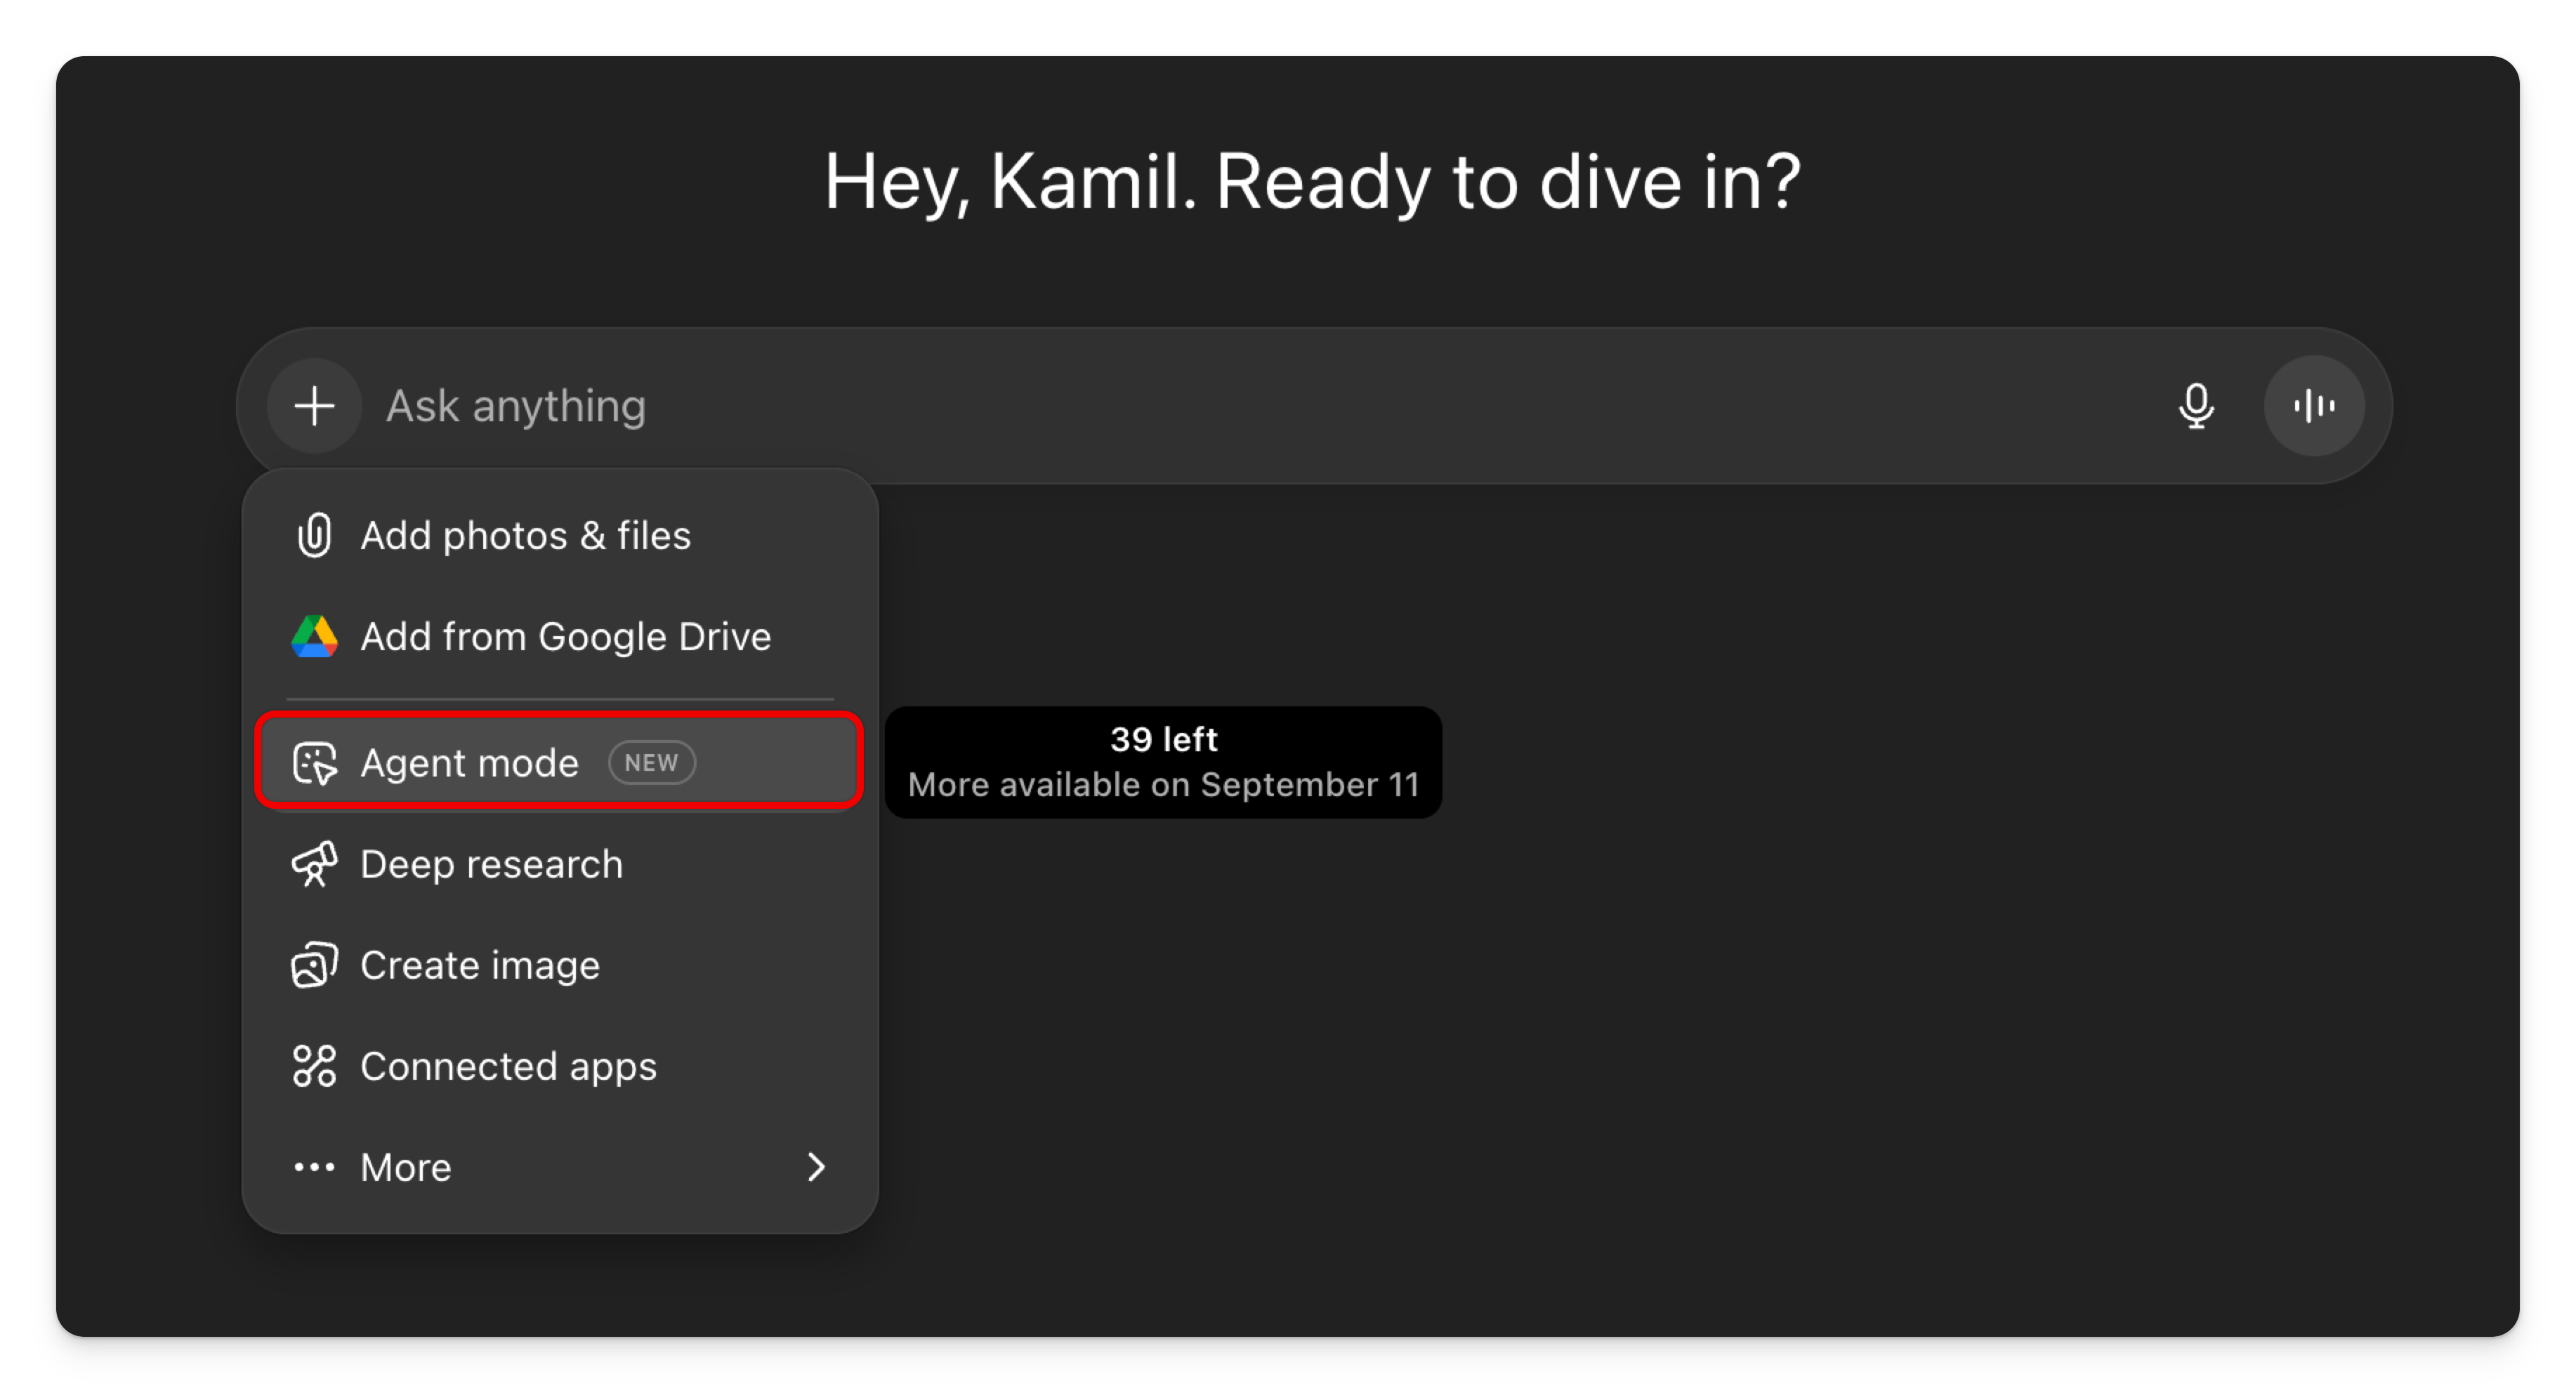Click the Connected apps grid icon
The height and width of the screenshot is (1393, 2576).
click(314, 1066)
